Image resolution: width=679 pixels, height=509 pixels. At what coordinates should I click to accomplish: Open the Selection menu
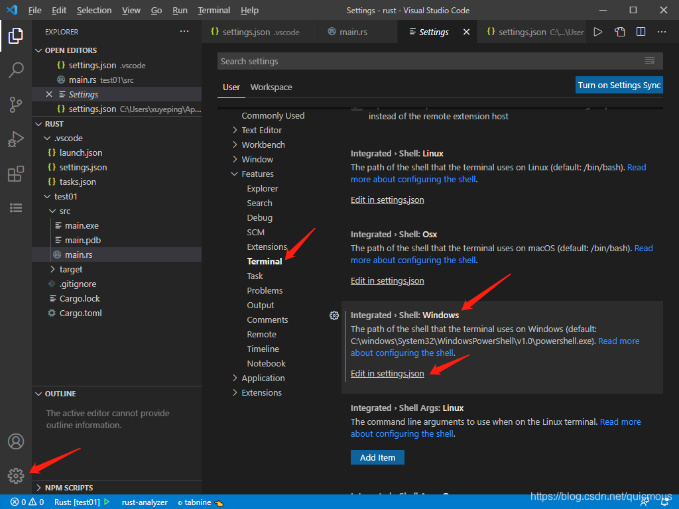click(x=94, y=10)
